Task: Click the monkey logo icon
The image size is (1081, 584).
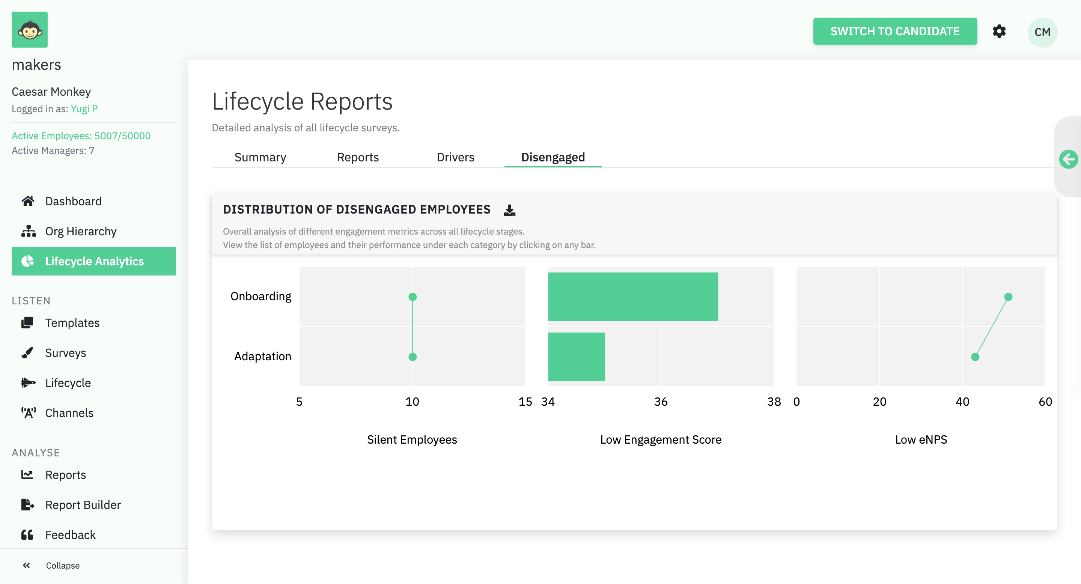Action: click(x=30, y=30)
